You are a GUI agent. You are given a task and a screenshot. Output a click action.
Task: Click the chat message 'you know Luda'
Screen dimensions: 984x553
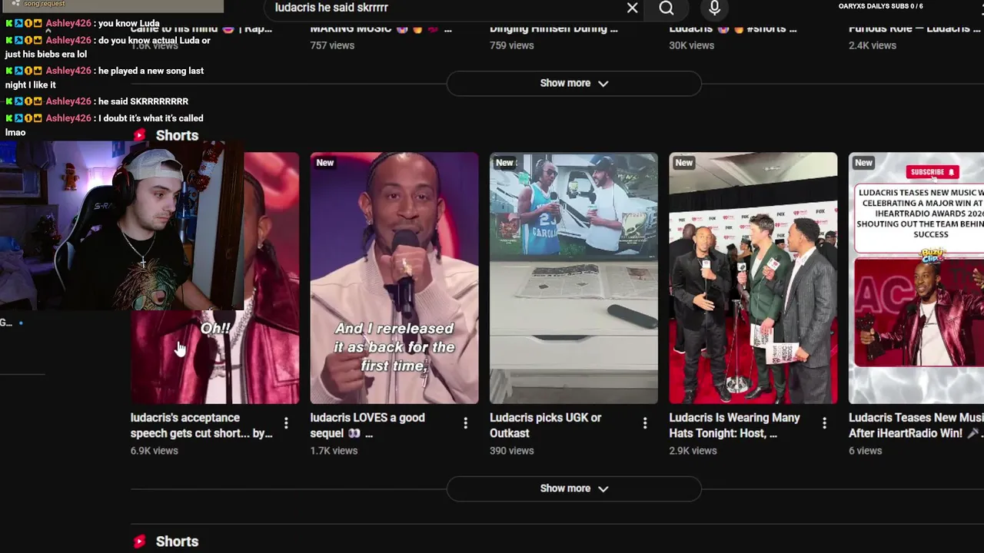[128, 23]
